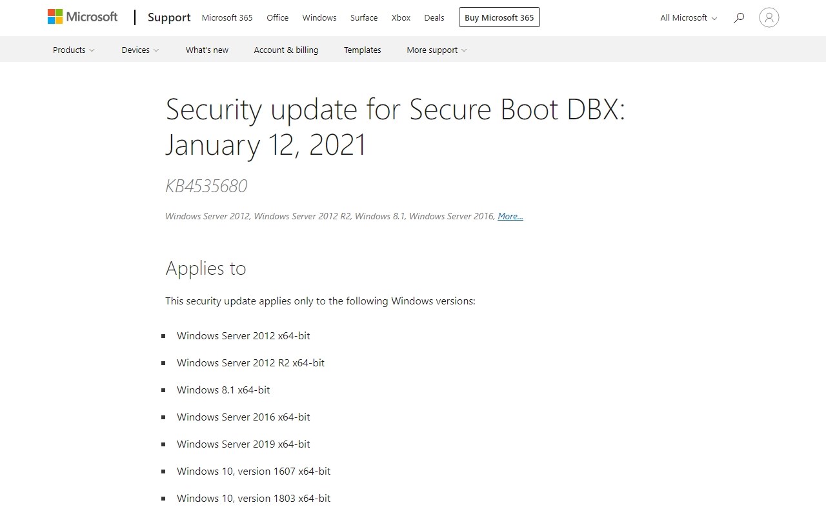This screenshot has height=516, width=826.
Task: Open What's new in the secondary menu
Action: click(x=207, y=50)
